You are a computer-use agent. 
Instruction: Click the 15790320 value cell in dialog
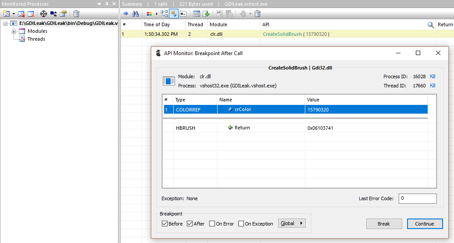click(318, 110)
